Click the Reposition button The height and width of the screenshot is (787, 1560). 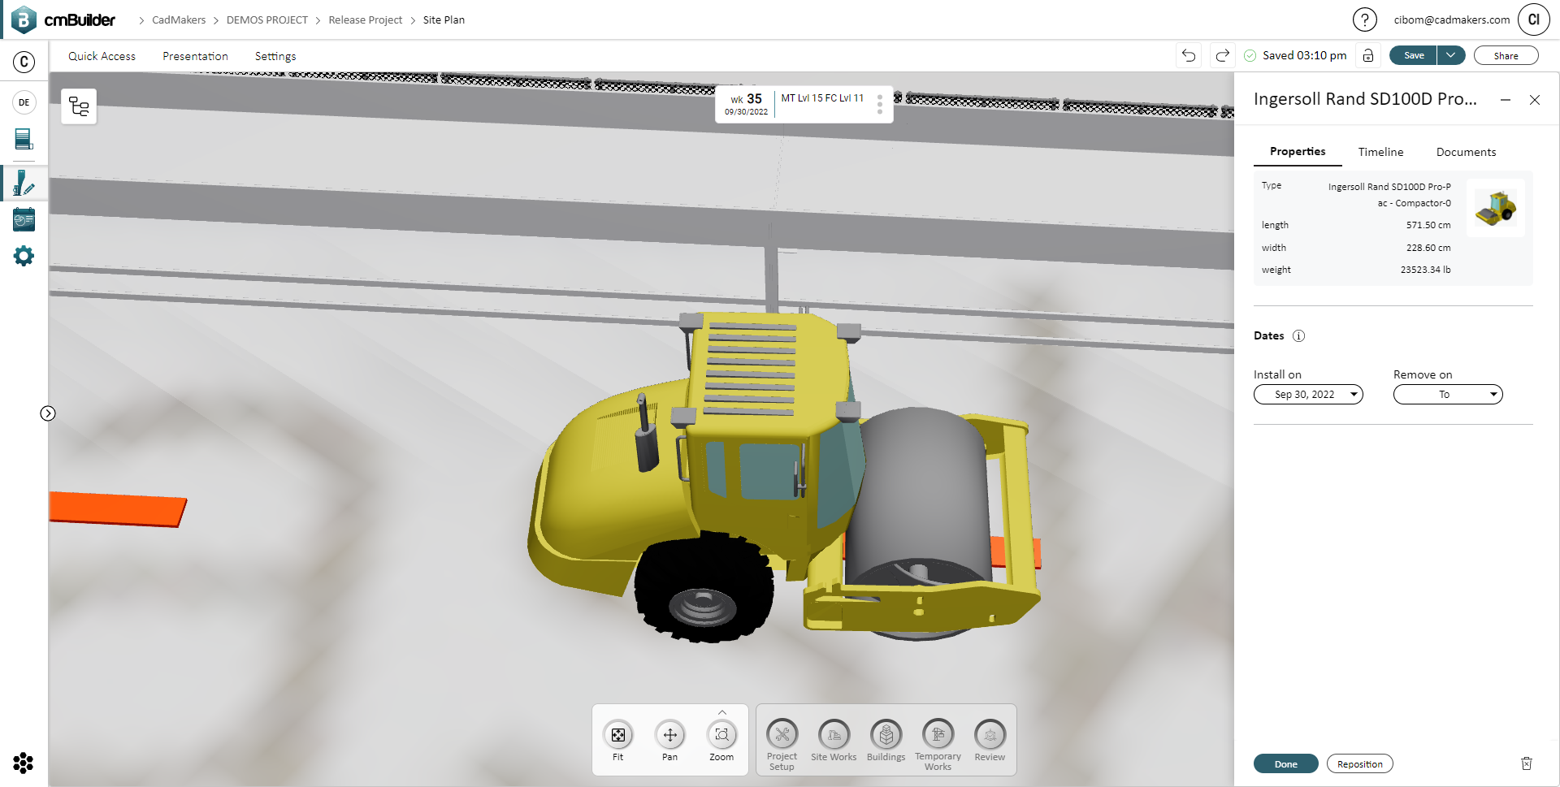tap(1359, 763)
